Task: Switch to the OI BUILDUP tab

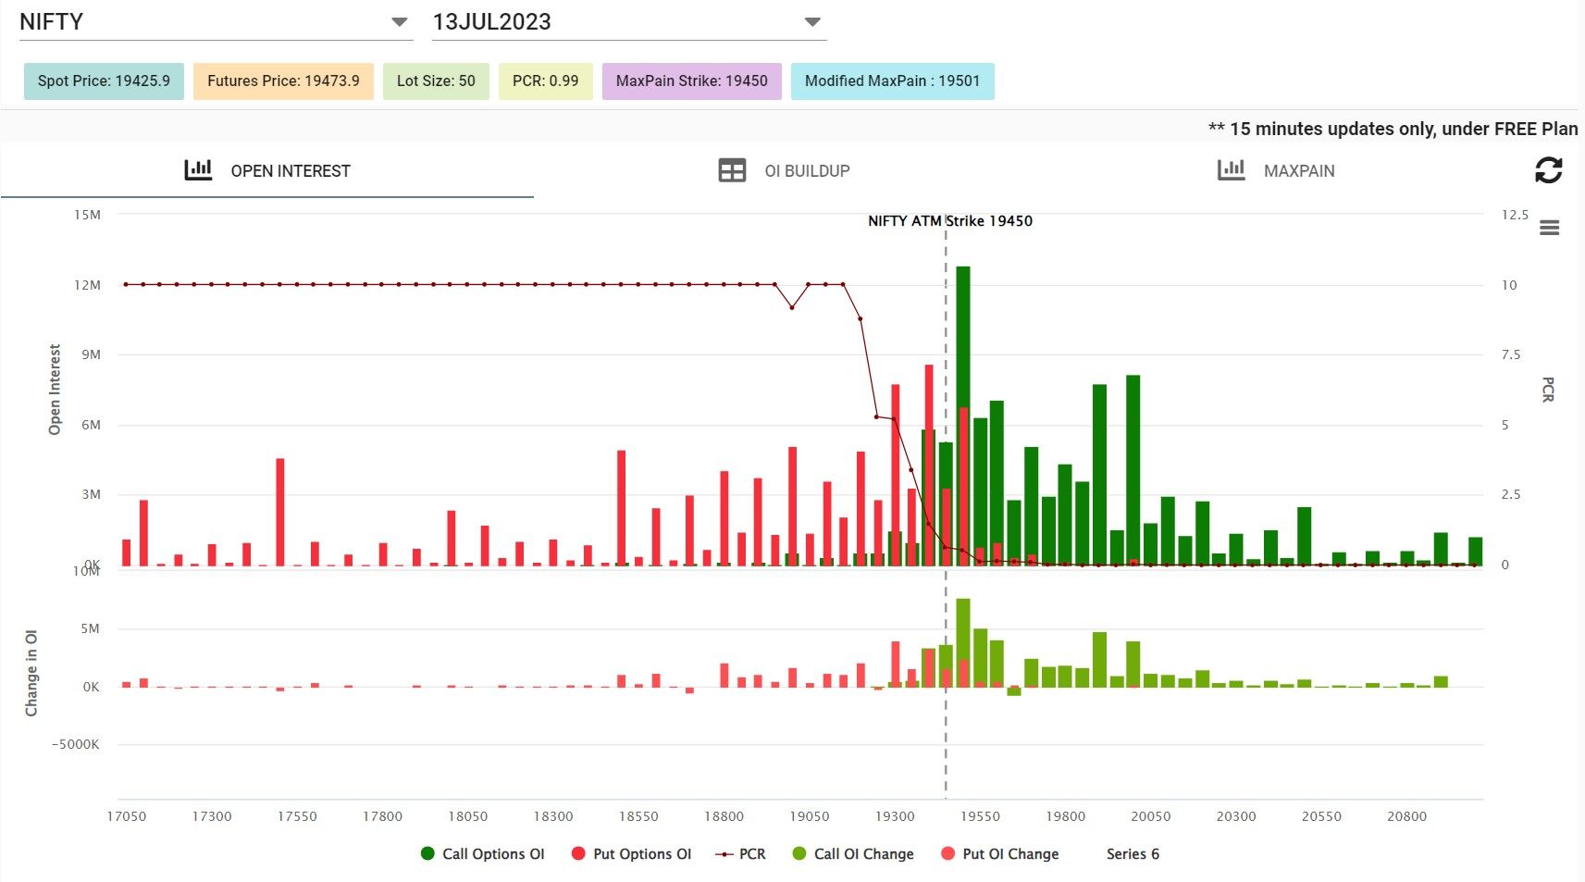Action: click(784, 170)
